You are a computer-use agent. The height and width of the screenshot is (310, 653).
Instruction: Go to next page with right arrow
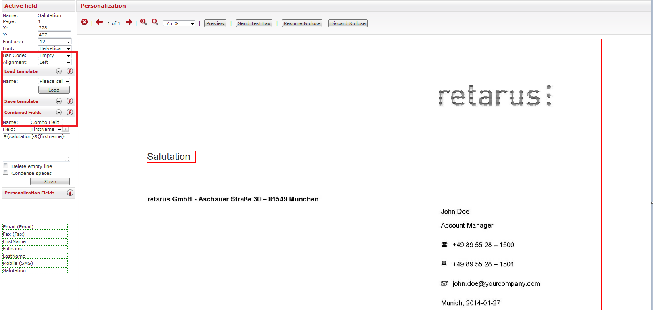click(129, 22)
